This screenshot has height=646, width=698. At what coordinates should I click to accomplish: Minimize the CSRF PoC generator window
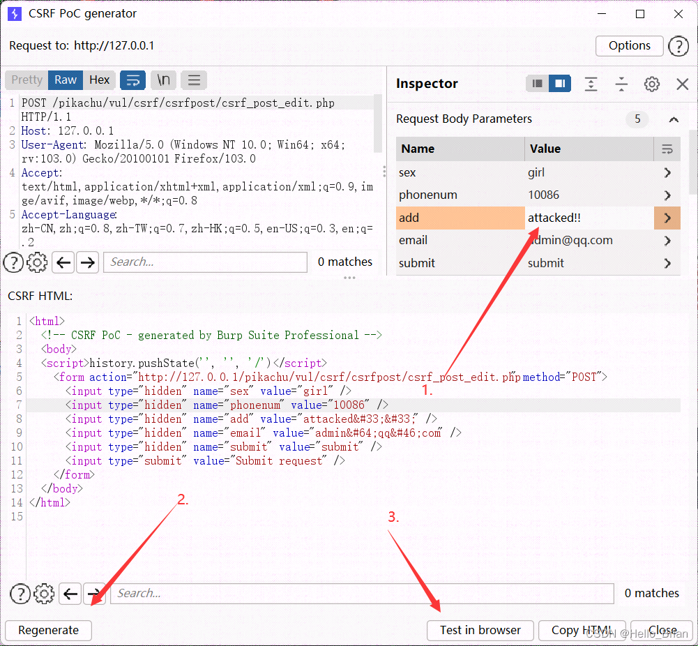pyautogui.click(x=602, y=14)
